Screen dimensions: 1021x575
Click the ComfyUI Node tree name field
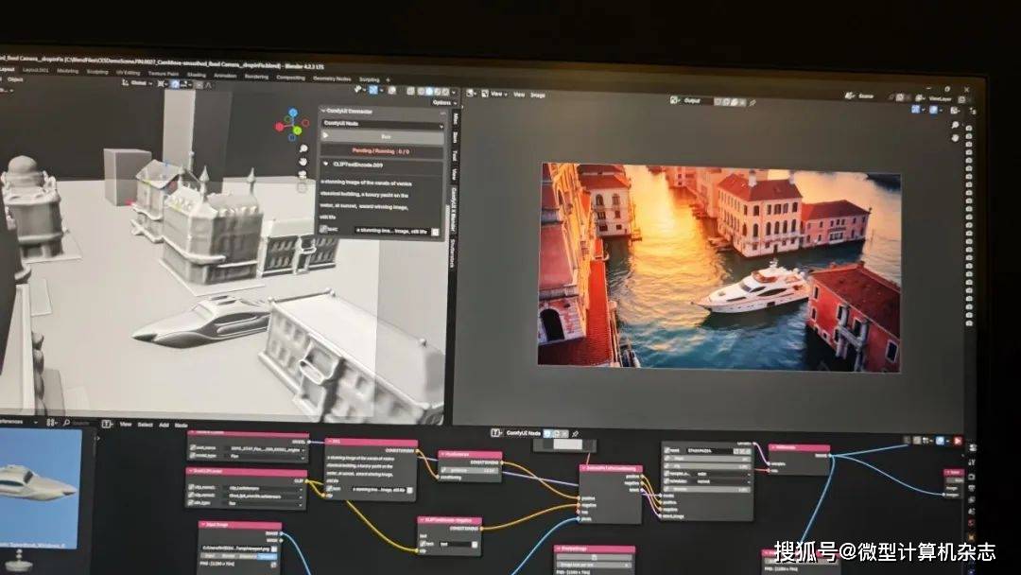[524, 433]
